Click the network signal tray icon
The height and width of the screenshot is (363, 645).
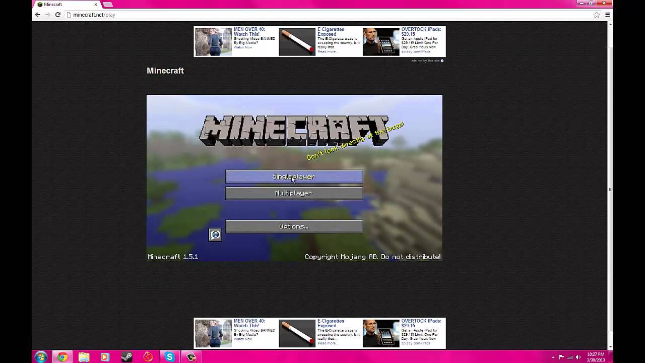pyautogui.click(x=570, y=357)
